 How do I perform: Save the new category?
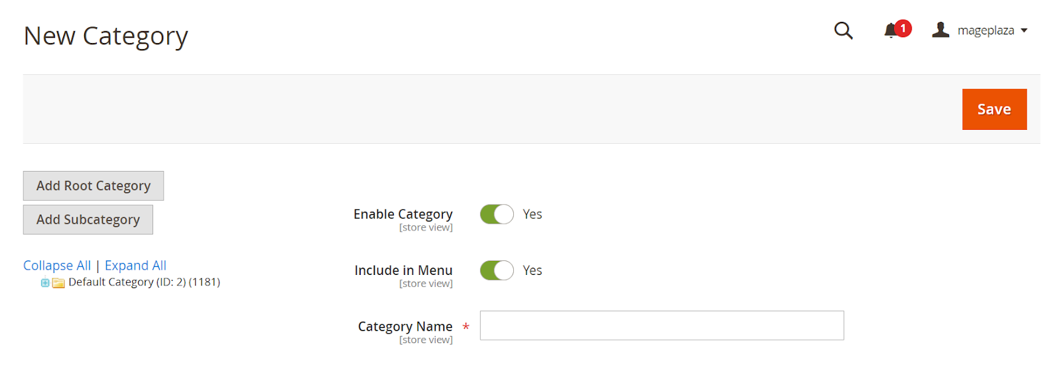pyautogui.click(x=994, y=109)
